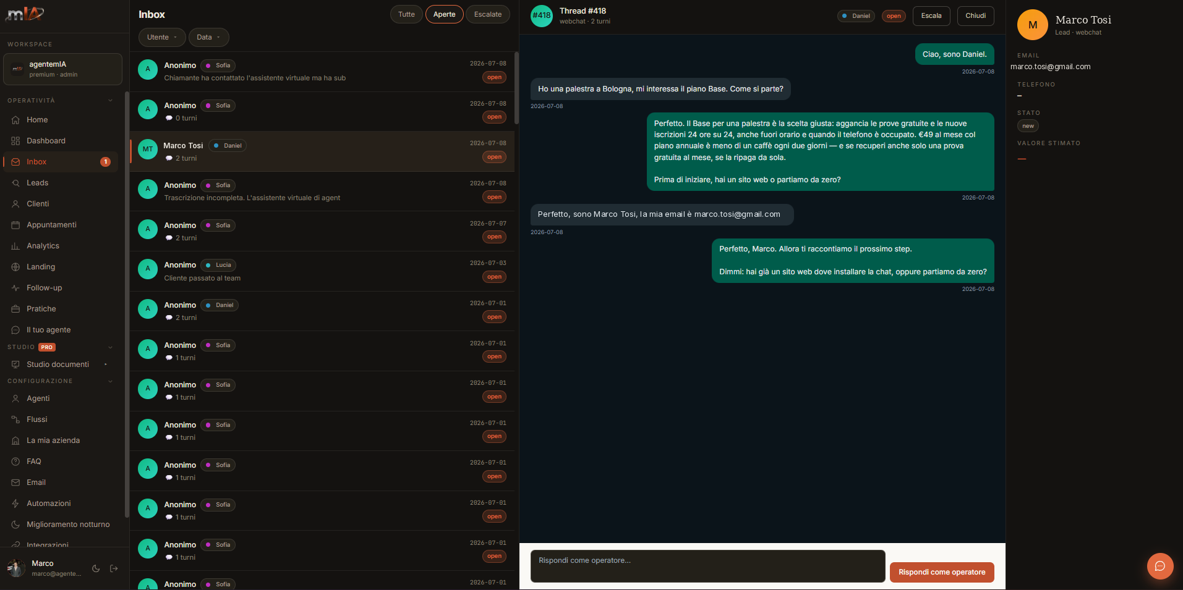Open Anonimo Daniel conversation dated 2026-07-01
Image resolution: width=1183 pixels, height=590 pixels.
click(322, 311)
